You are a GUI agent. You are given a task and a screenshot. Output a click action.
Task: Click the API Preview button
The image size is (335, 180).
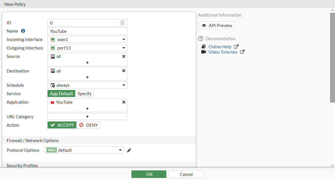217,25
